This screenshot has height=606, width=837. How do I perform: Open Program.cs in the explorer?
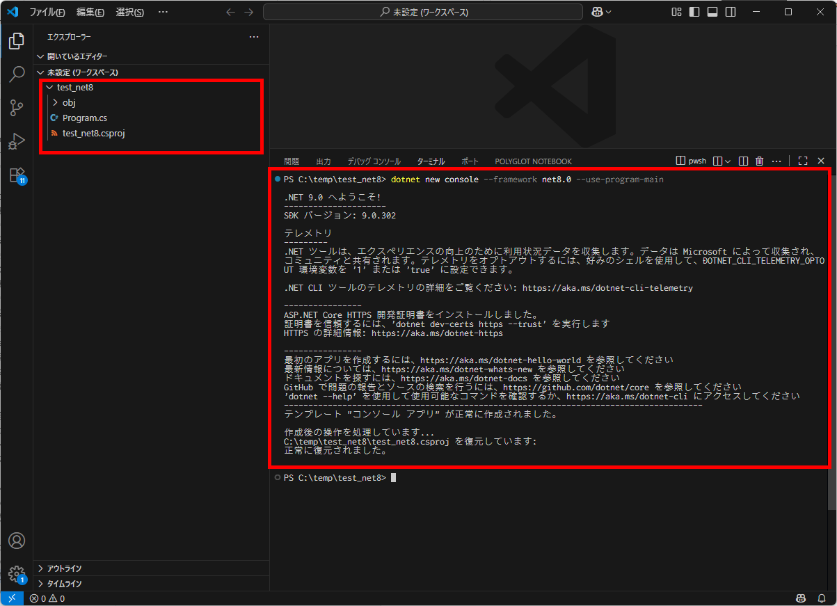click(x=84, y=118)
